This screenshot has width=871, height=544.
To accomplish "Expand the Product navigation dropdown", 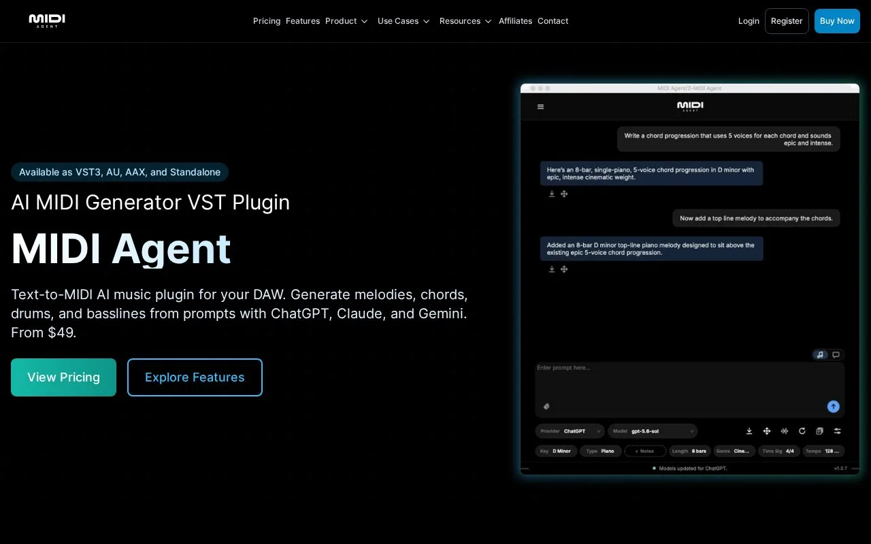I will click(x=346, y=21).
